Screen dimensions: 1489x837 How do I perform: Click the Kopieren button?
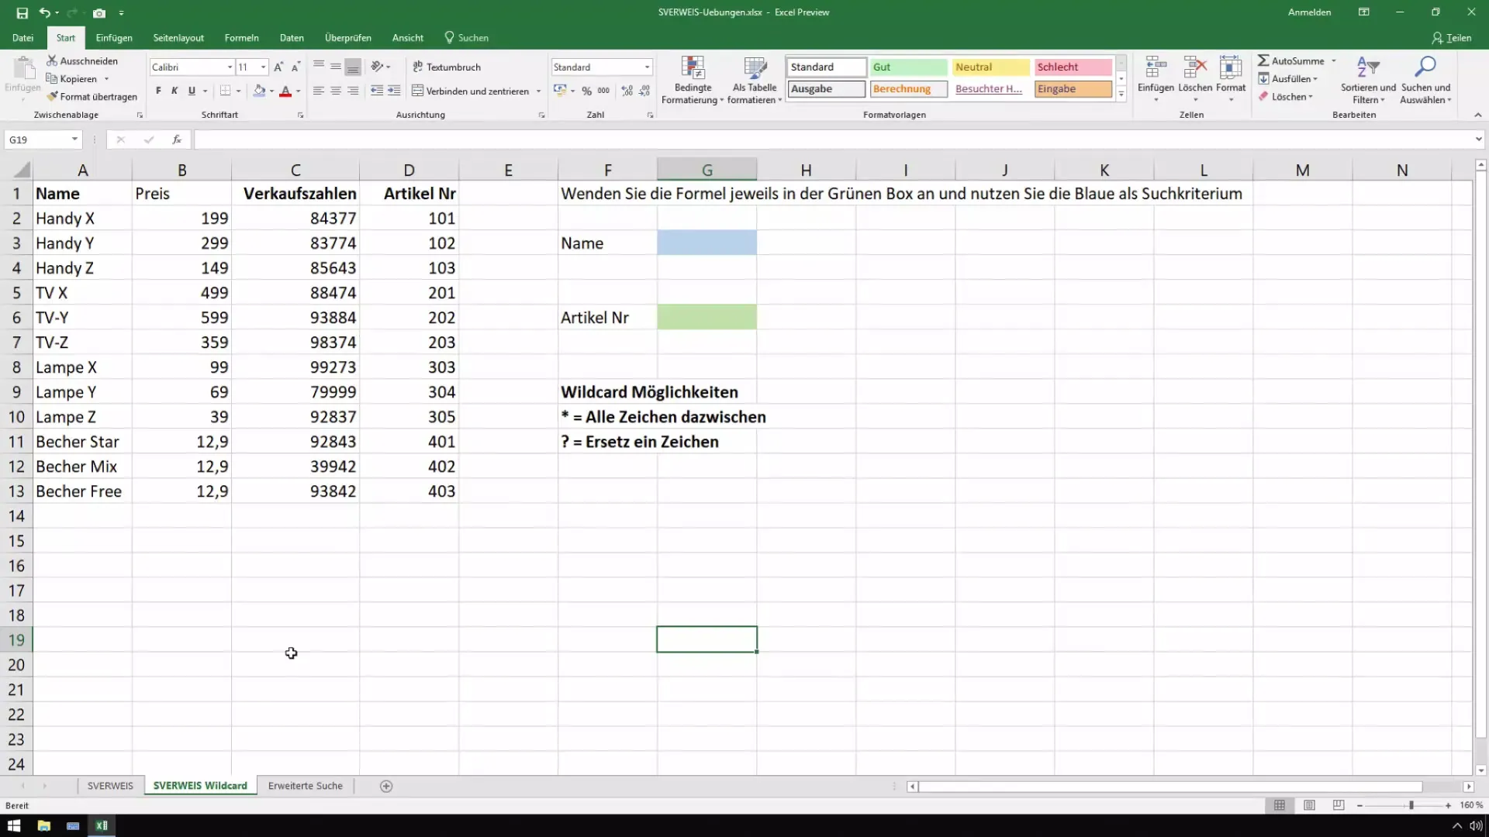[72, 78]
